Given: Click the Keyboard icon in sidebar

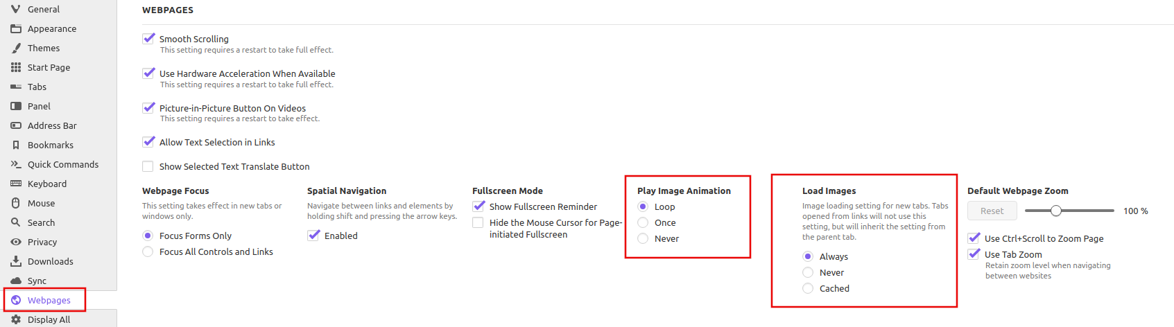Looking at the screenshot, I should click(16, 184).
